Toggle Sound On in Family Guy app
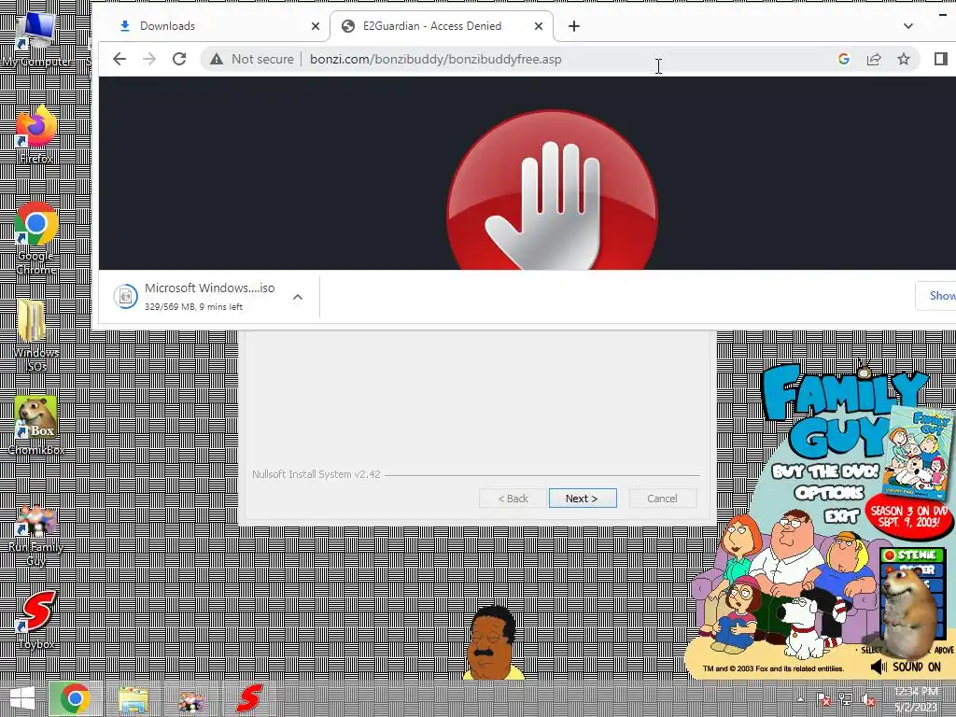The image size is (956, 717). (905, 667)
